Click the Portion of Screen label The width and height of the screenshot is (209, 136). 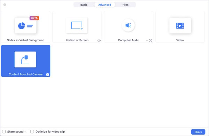[x=77, y=40]
